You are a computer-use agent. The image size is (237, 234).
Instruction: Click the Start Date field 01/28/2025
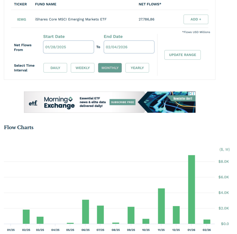coord(69,47)
